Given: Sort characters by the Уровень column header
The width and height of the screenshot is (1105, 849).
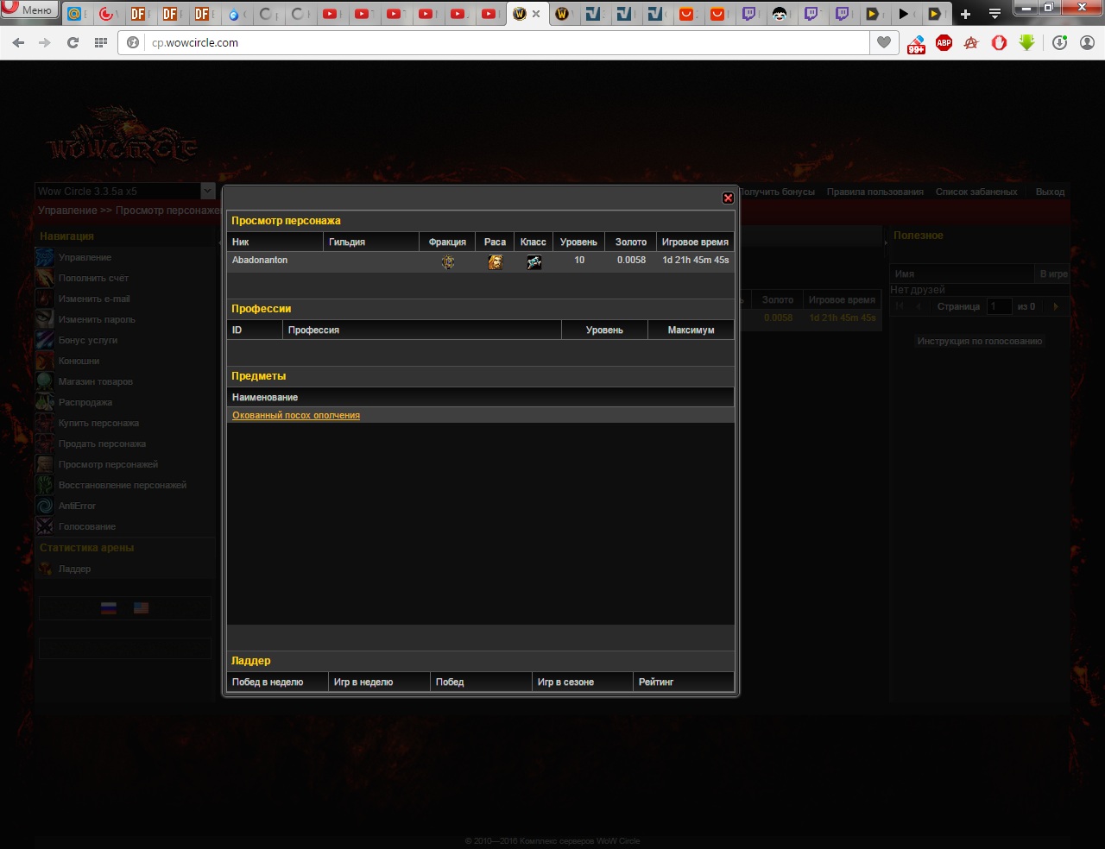Looking at the screenshot, I should (x=578, y=242).
